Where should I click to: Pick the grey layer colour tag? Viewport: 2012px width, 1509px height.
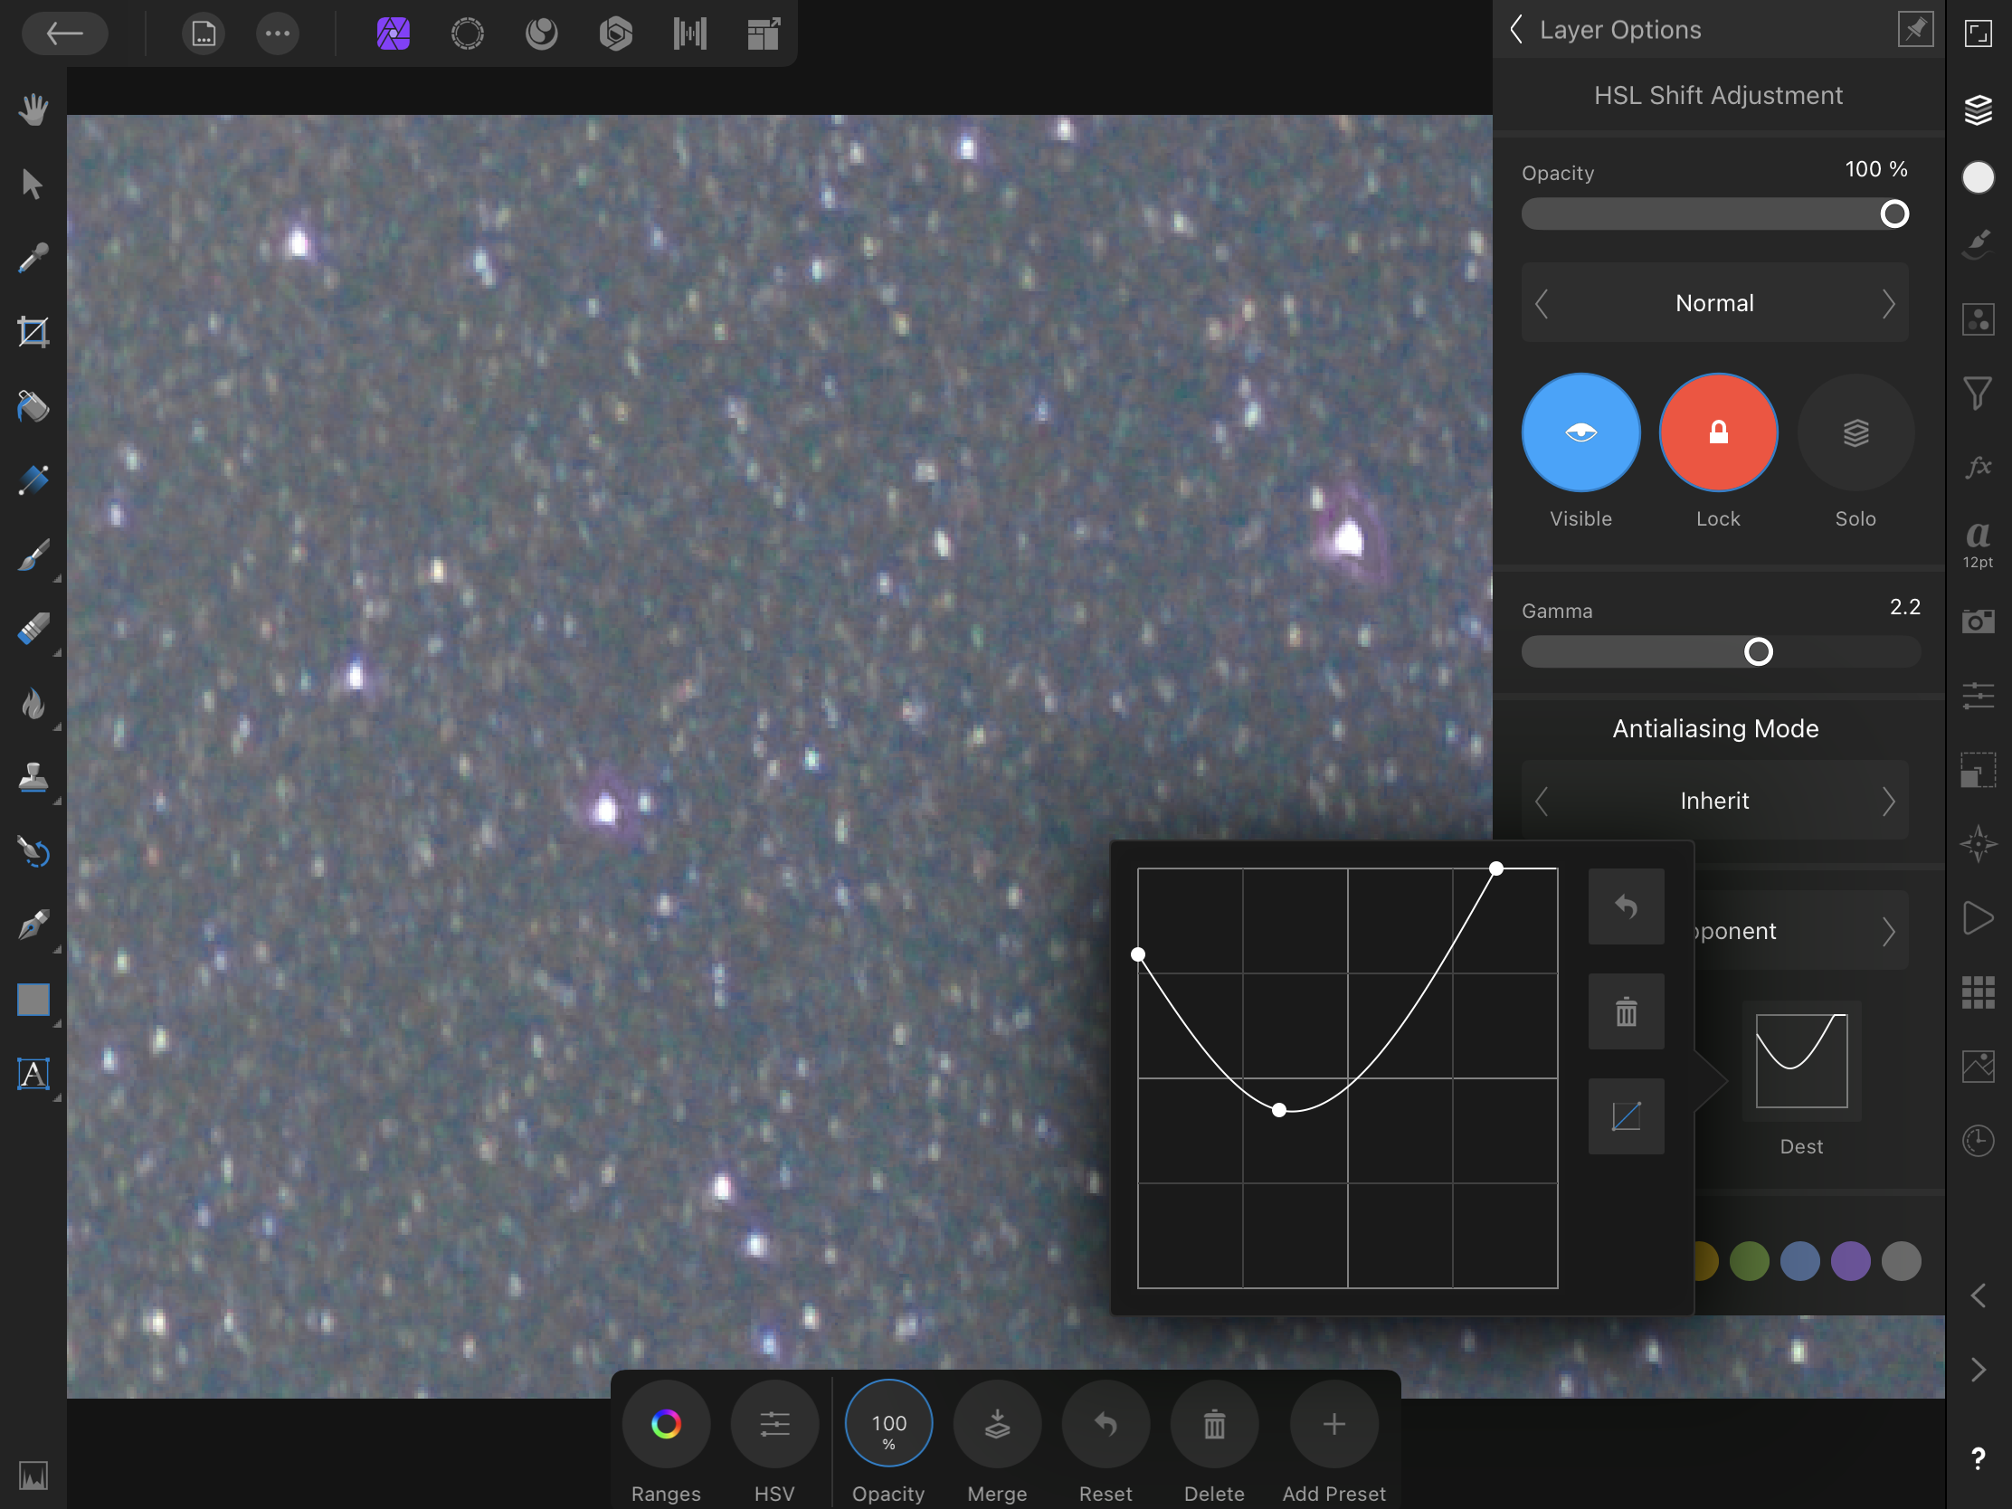1901,1261
